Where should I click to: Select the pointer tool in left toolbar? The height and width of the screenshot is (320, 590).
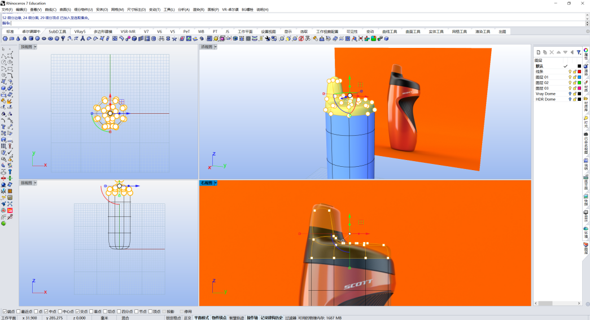pyautogui.click(x=3, y=49)
